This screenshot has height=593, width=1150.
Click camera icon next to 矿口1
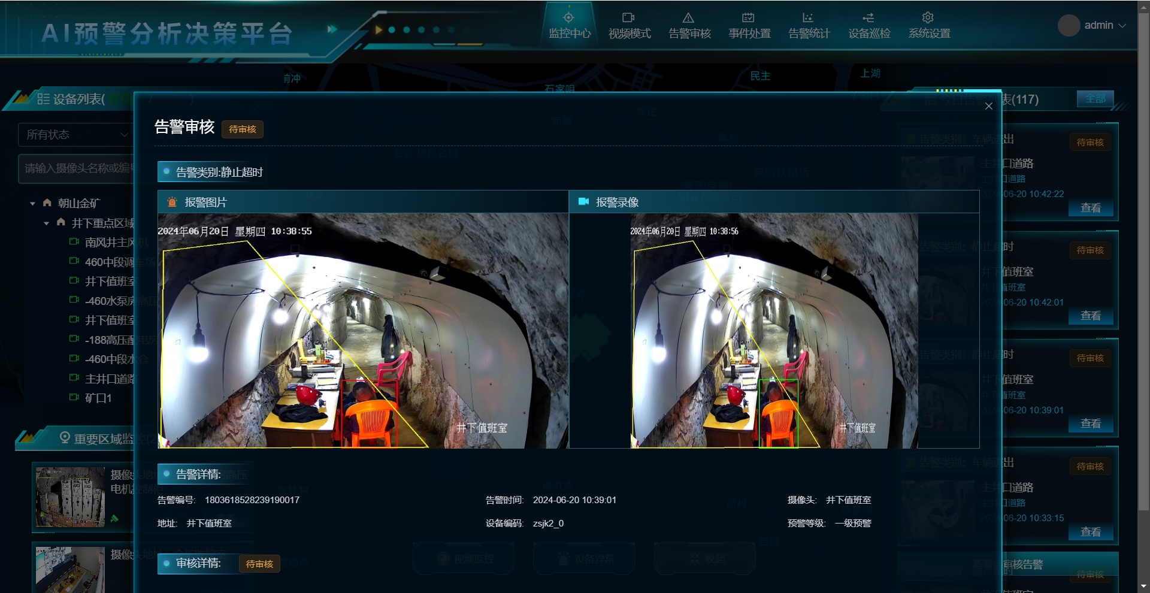(x=74, y=397)
